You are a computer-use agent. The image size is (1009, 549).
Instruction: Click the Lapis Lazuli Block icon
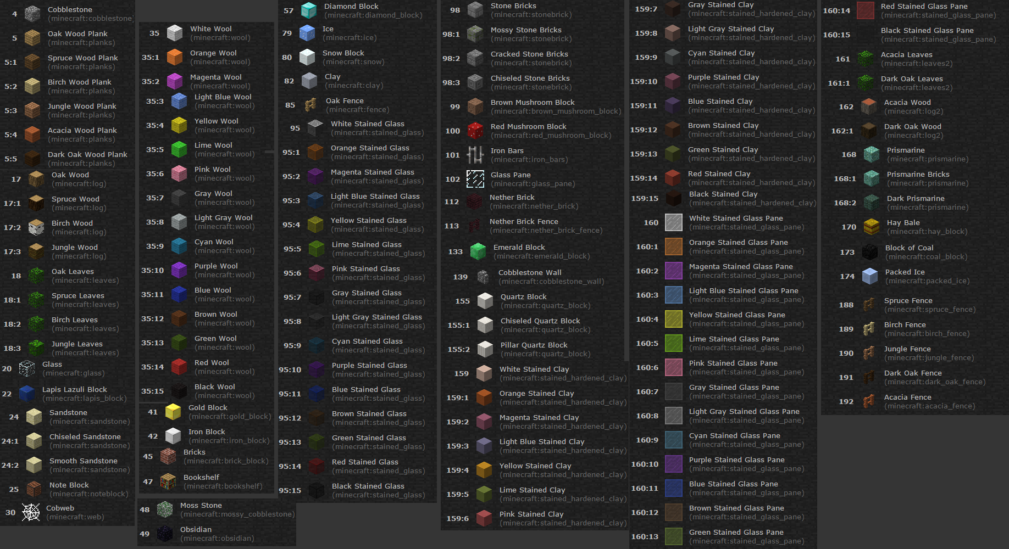27,394
